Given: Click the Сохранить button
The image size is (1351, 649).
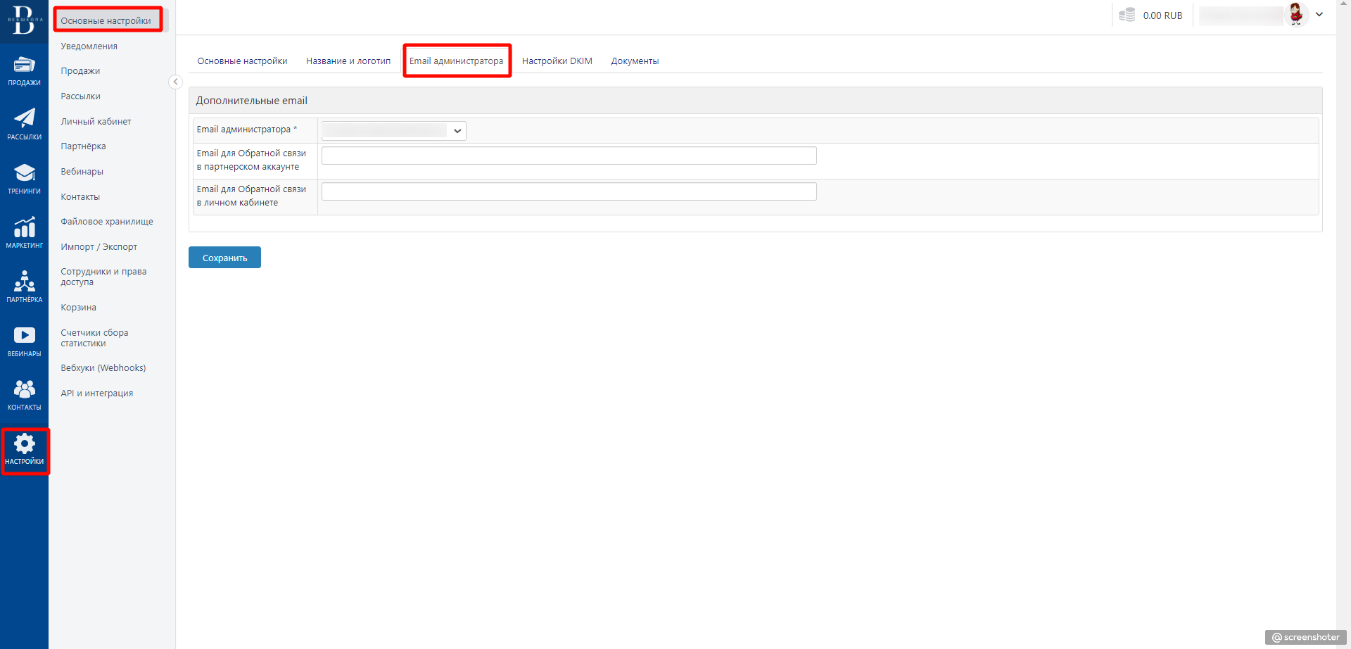Looking at the screenshot, I should (224, 258).
